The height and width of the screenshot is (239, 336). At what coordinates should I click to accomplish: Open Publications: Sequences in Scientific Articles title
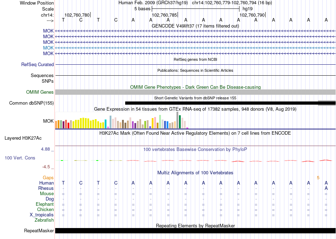point(195,70)
